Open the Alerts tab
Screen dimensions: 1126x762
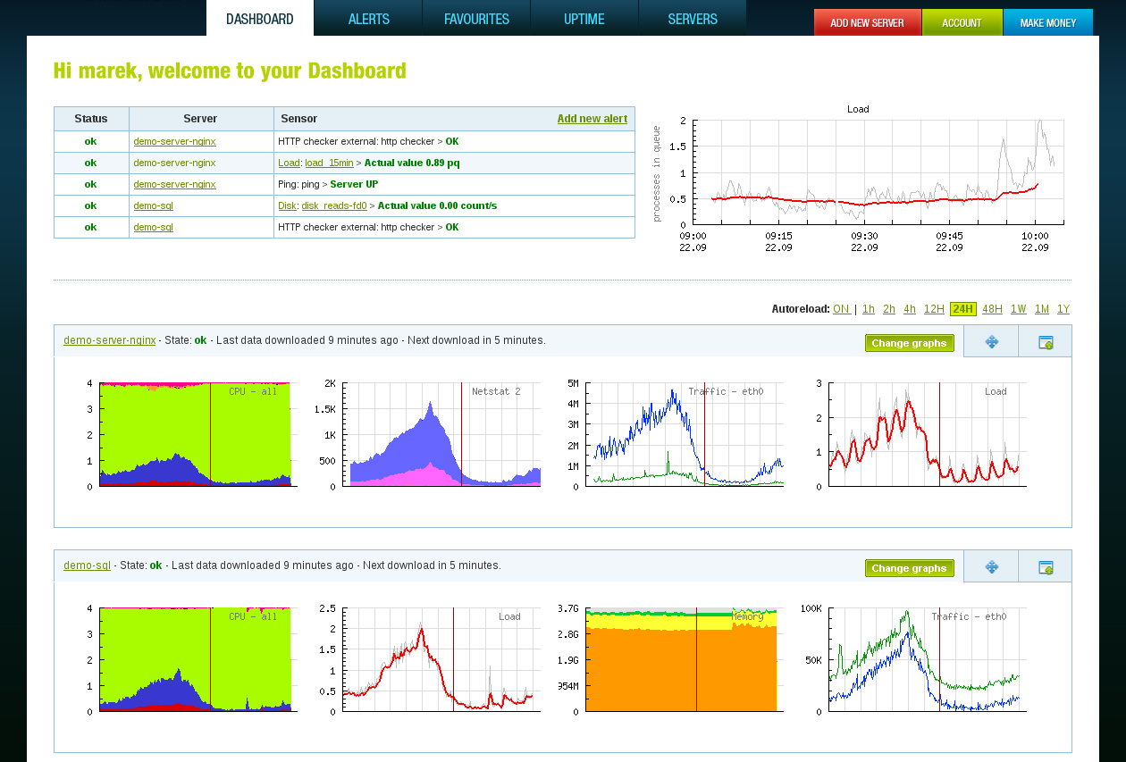pos(368,19)
